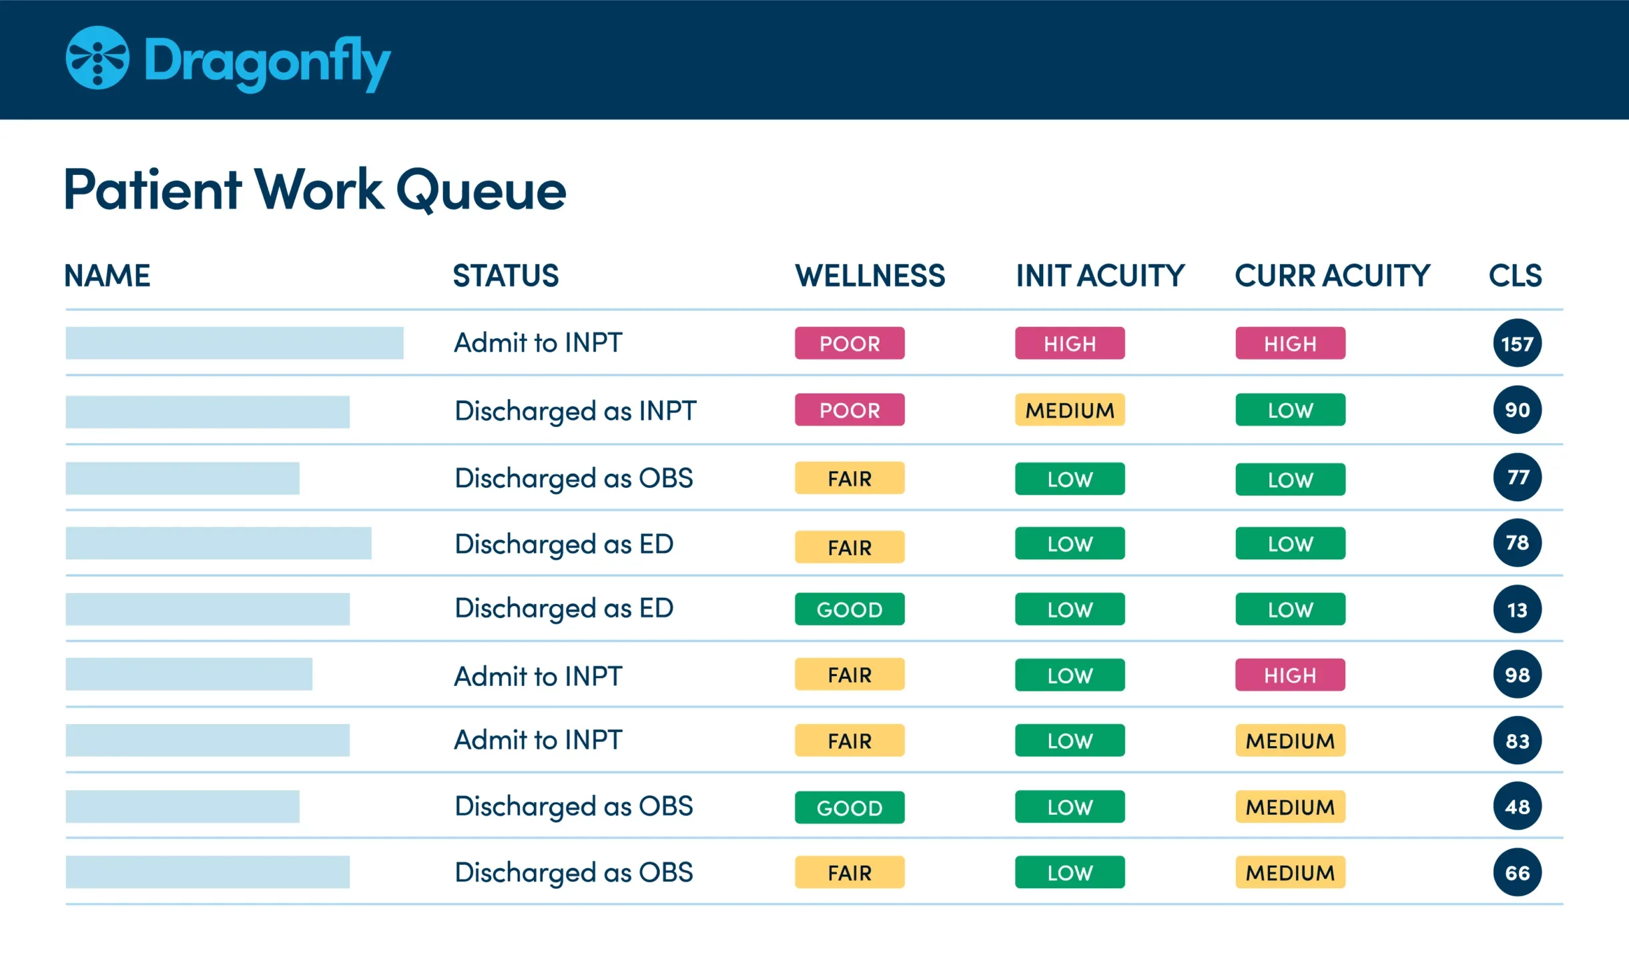Click HIGH current acuity in CLS 98 row
This screenshot has width=1629, height=961.
[1290, 675]
